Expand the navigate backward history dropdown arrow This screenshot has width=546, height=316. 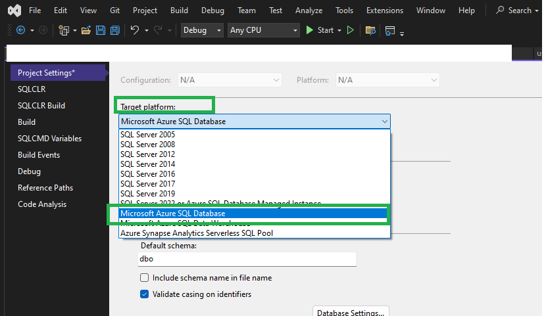(32, 31)
